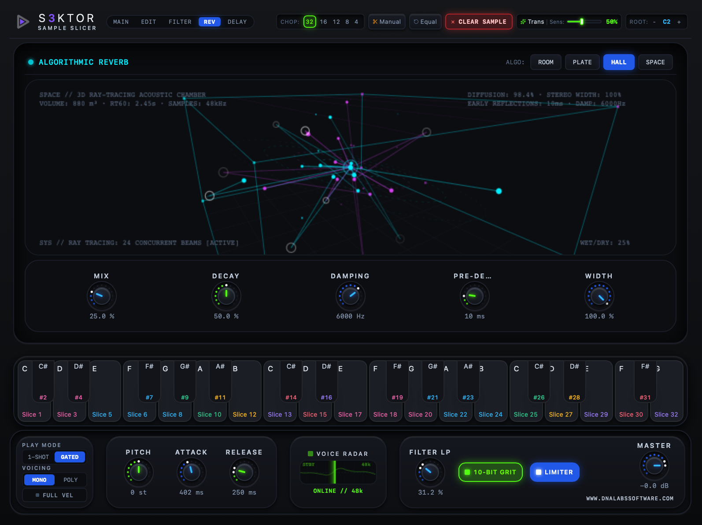Click the refresh icon on Equal button
The height and width of the screenshot is (525, 702).
tap(416, 22)
